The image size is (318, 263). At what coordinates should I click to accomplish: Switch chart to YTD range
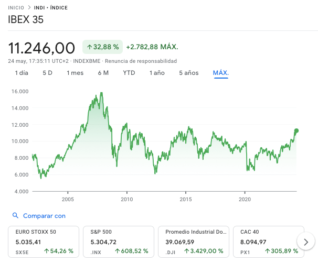[x=129, y=73]
